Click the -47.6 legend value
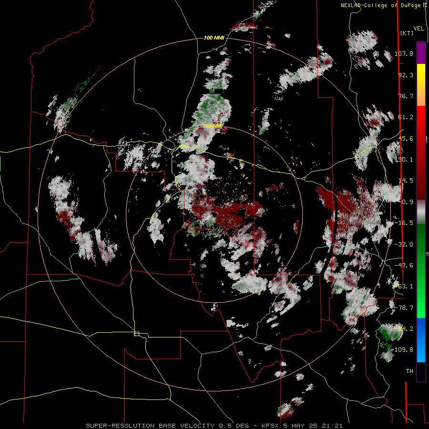The image size is (429, 429). (x=404, y=266)
